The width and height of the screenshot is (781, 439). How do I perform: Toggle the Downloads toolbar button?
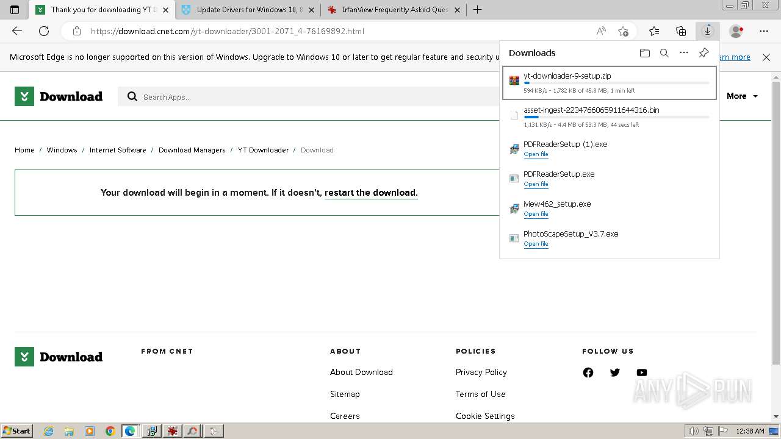pos(708,31)
